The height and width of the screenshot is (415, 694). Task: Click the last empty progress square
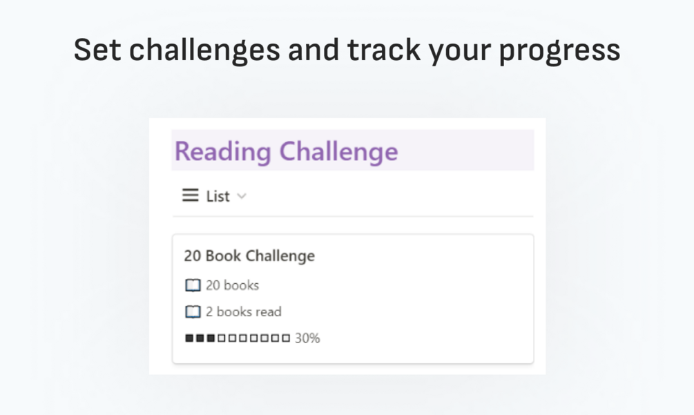(286, 338)
